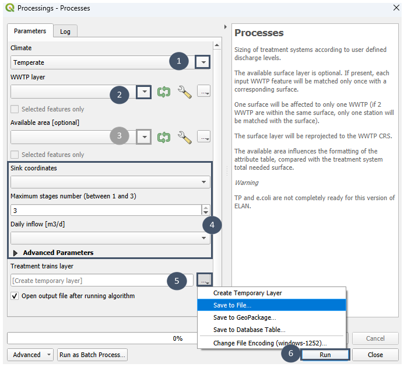Select Save to File… menu option
This screenshot has height=367, width=404.
point(233,305)
